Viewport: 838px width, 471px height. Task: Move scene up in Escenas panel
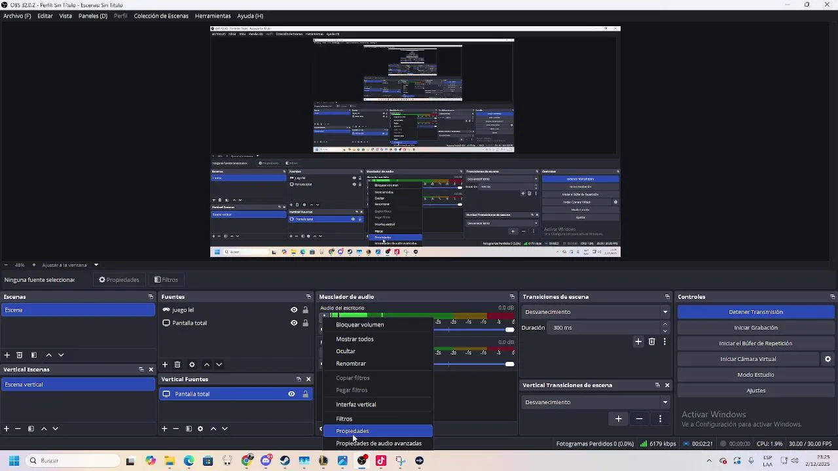(48, 355)
